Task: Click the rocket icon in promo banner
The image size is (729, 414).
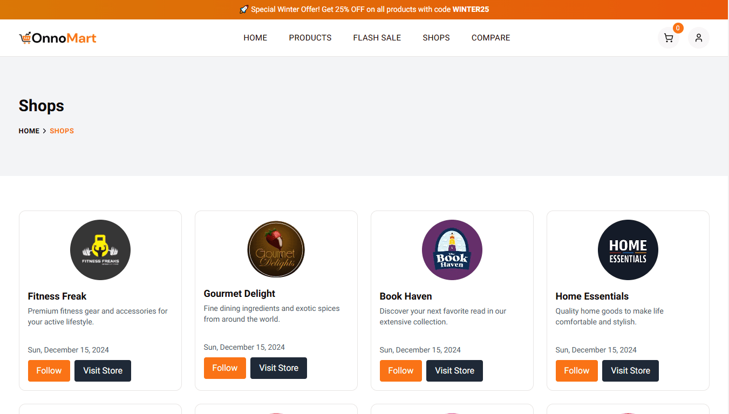Action: pos(244,10)
